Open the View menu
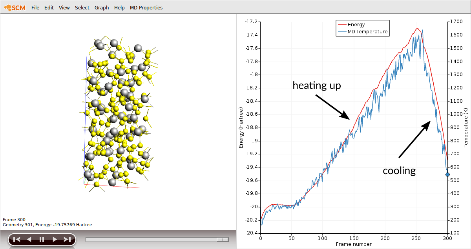 click(64, 7)
